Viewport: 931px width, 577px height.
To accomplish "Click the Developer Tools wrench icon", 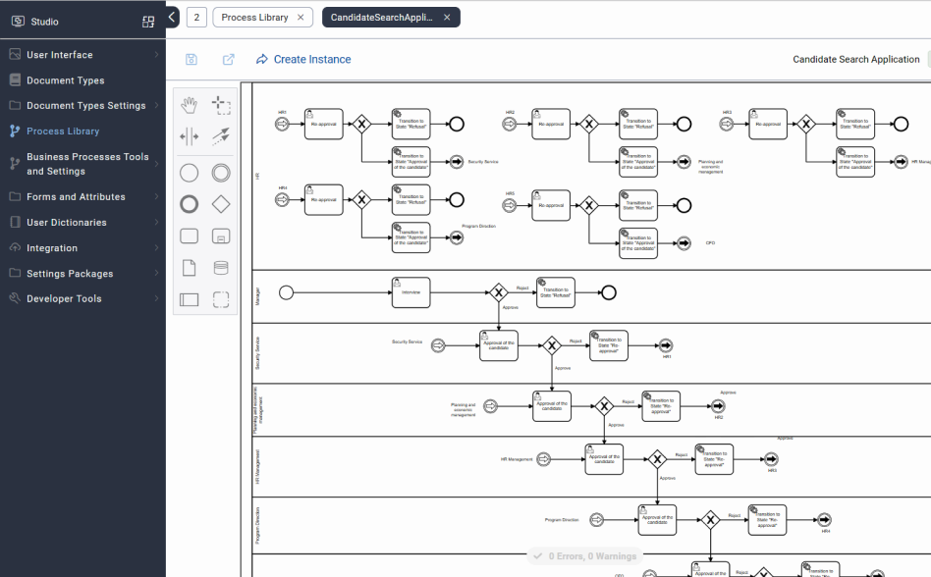I will 16,298.
